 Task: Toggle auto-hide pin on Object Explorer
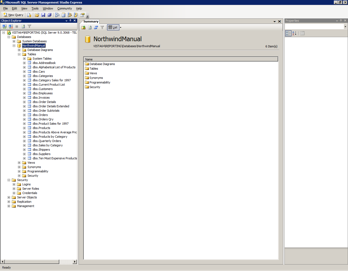(x=70, y=21)
